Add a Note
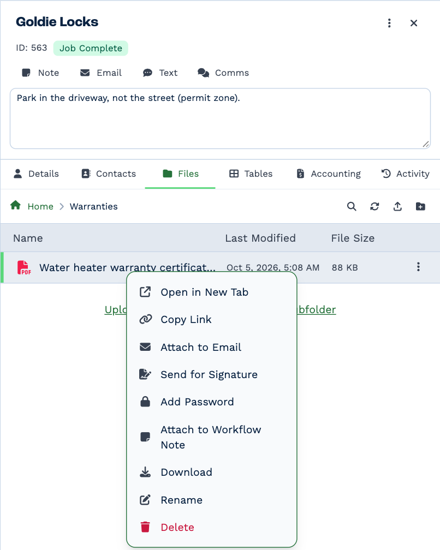The height and width of the screenshot is (550, 440). 40,73
